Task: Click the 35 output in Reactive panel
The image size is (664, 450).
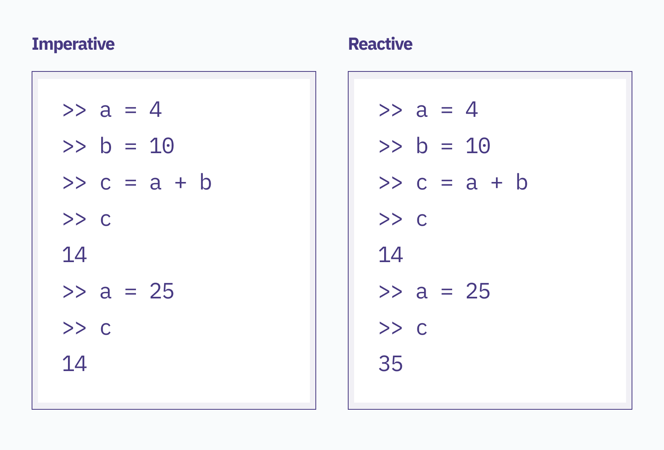Action: pos(390,364)
